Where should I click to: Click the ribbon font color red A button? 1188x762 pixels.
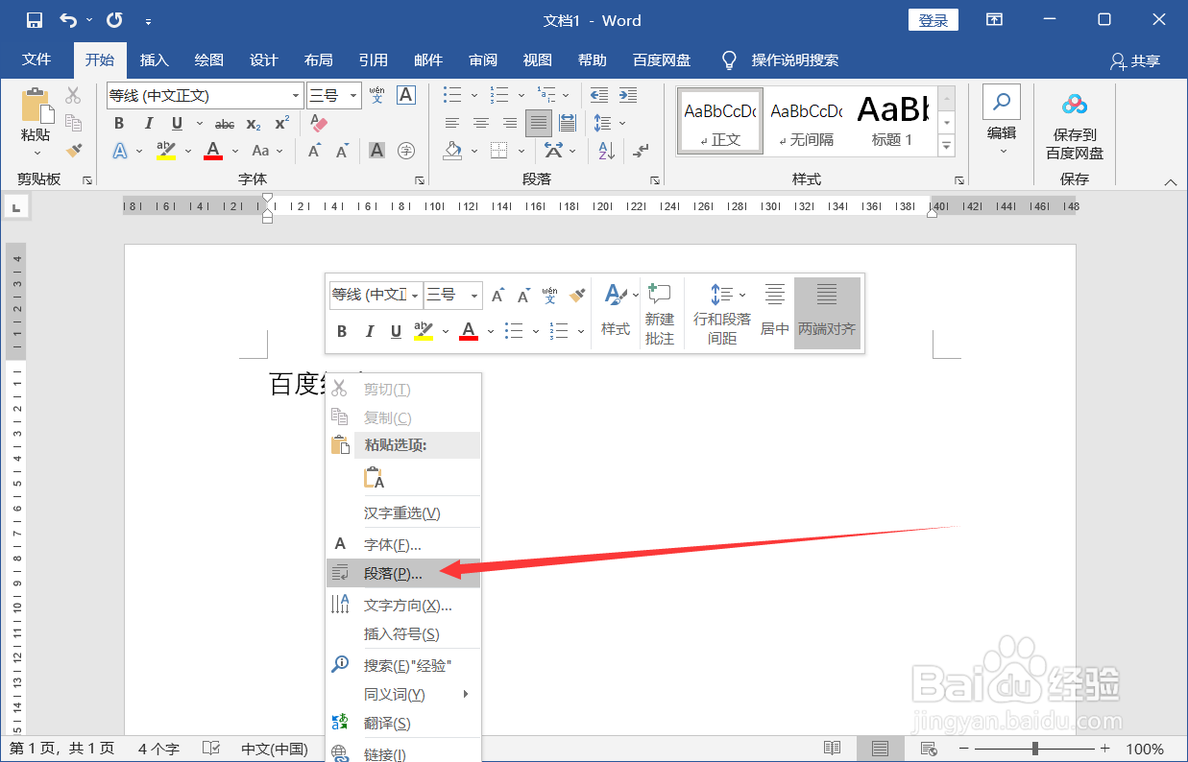pyautogui.click(x=213, y=151)
